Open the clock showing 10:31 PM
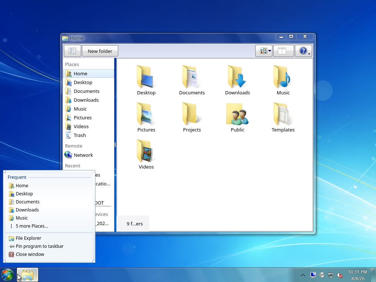Screen dimensions: 376x282 (x=358, y=275)
